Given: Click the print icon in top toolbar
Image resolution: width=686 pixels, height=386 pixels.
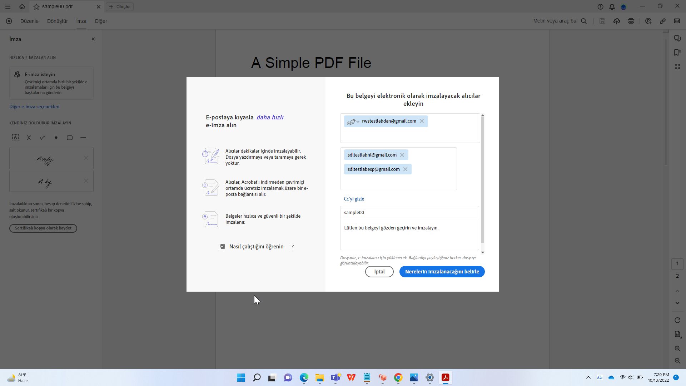Looking at the screenshot, I should 631,21.
